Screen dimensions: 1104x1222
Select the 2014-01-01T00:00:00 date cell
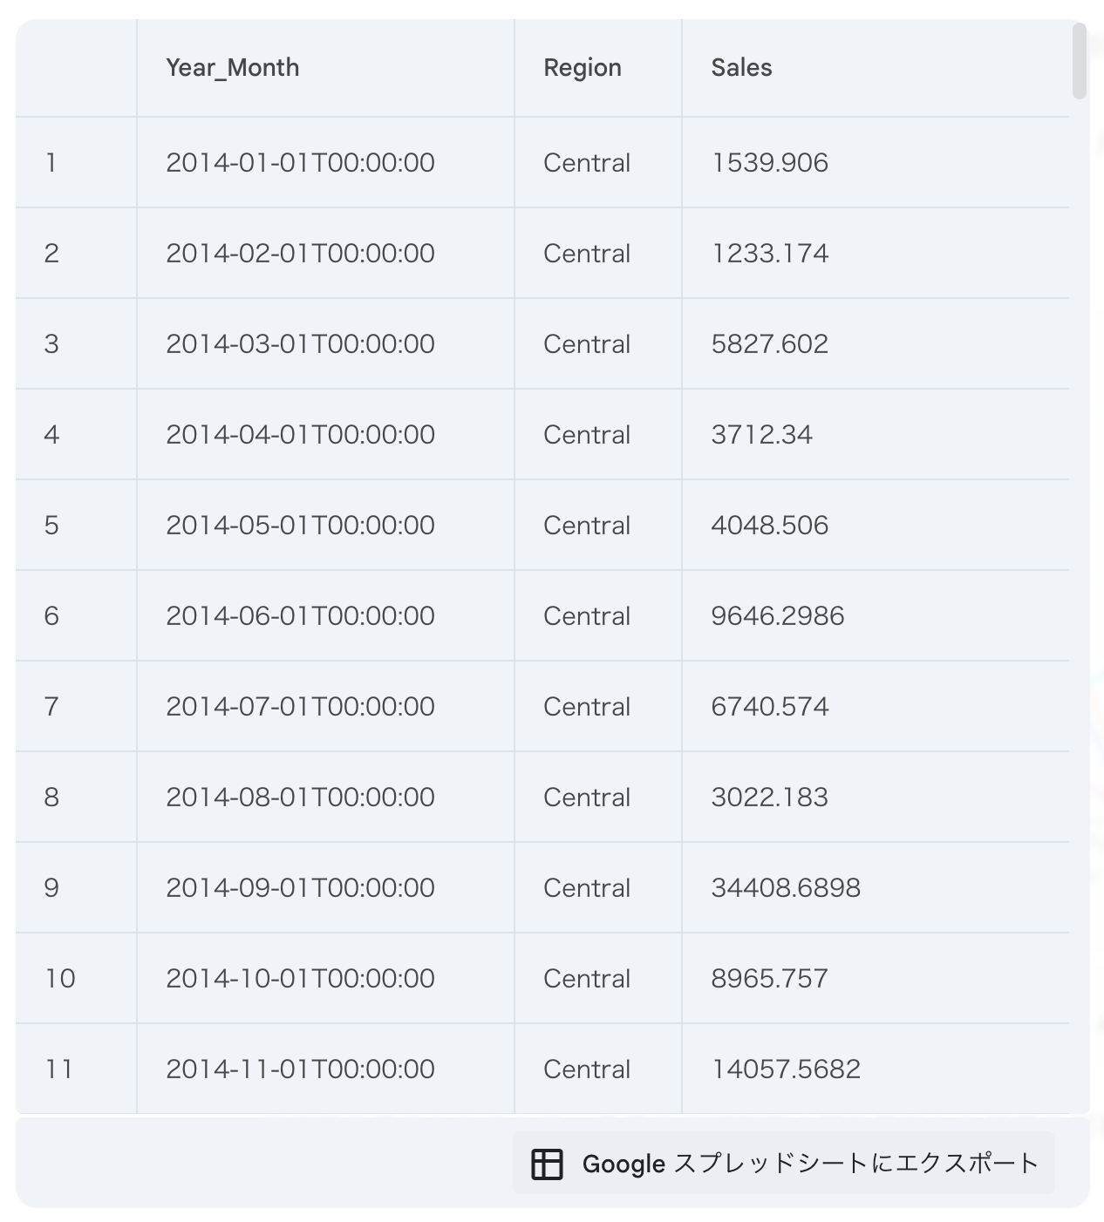[300, 163]
